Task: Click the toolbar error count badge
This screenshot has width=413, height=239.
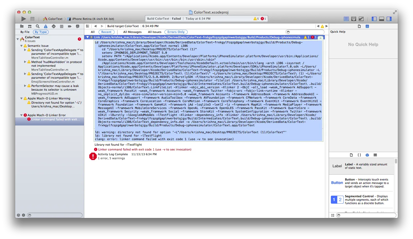Action: [x=263, y=19]
